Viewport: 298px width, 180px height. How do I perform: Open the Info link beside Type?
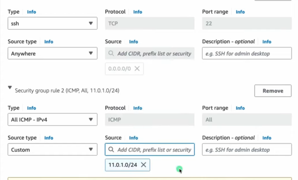31,12
